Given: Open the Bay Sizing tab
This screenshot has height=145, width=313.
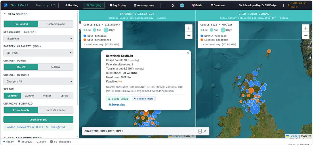Looking at the screenshot, I should coord(118,5).
